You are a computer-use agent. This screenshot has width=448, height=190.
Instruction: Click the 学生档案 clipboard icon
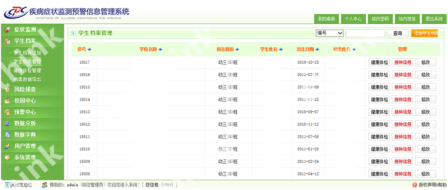(7, 41)
